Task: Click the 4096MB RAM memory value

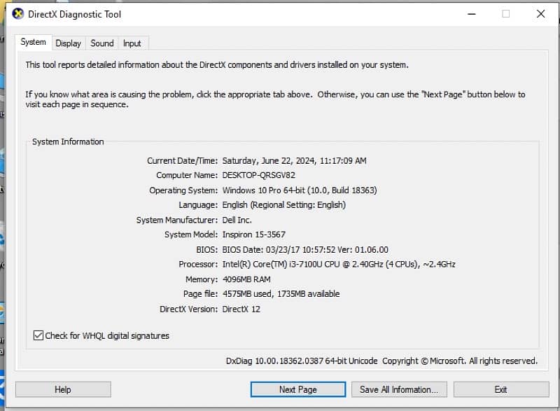Action: click(248, 279)
